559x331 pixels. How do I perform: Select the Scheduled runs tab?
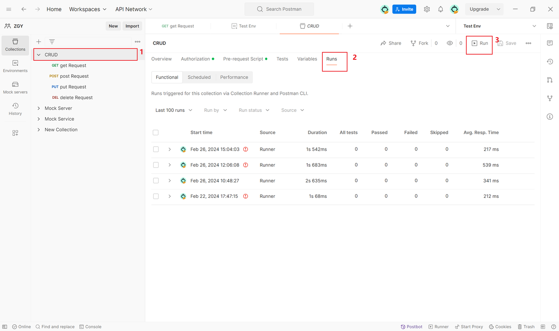(x=199, y=77)
